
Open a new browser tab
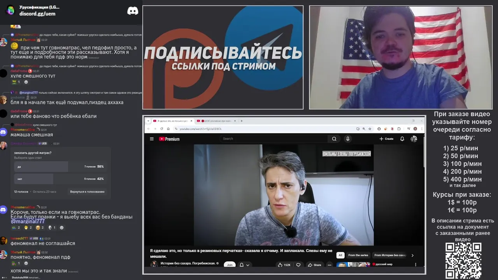(x=242, y=121)
